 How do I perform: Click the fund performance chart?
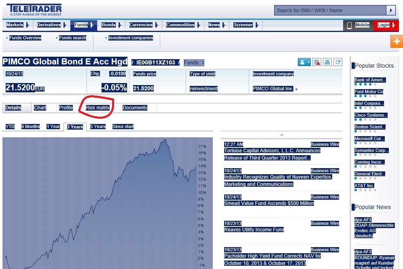click(x=108, y=203)
